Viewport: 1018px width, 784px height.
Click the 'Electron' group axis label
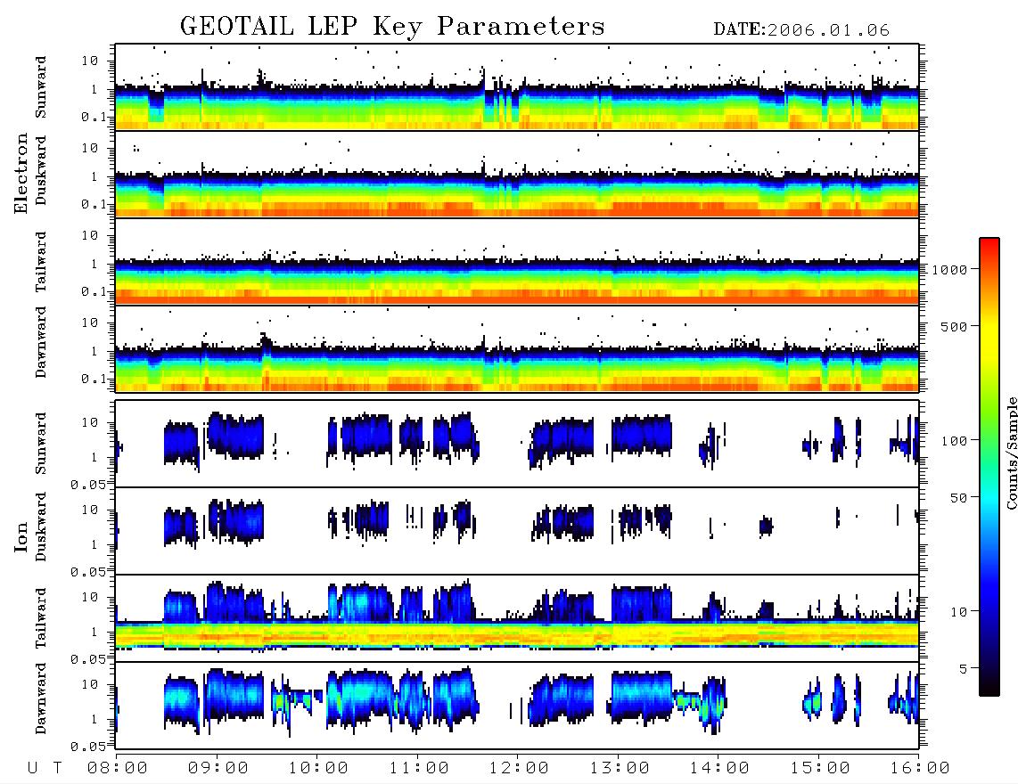pos(21,174)
